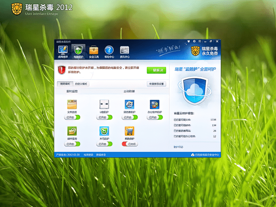The height and width of the screenshot is (207, 276).
Task: Click the U盘防护 USB drive icon
Action: pos(104,104)
